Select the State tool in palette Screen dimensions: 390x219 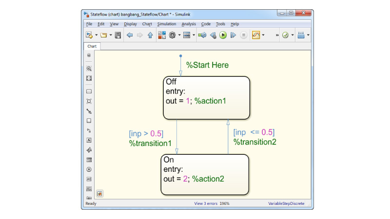[x=89, y=91]
